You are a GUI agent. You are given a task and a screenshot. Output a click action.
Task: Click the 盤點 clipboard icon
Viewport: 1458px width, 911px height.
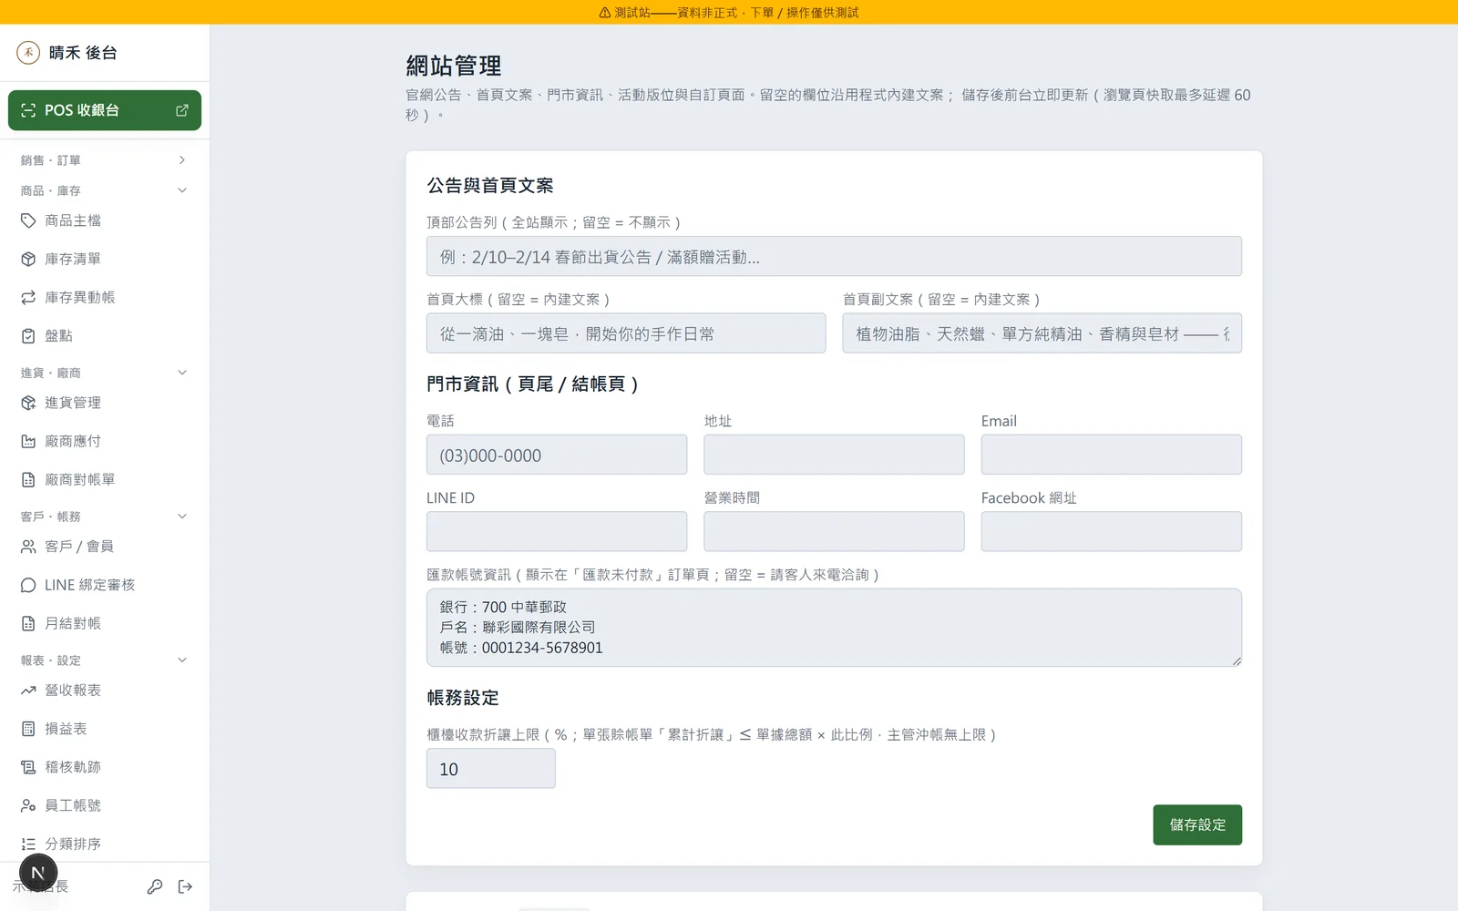point(28,335)
